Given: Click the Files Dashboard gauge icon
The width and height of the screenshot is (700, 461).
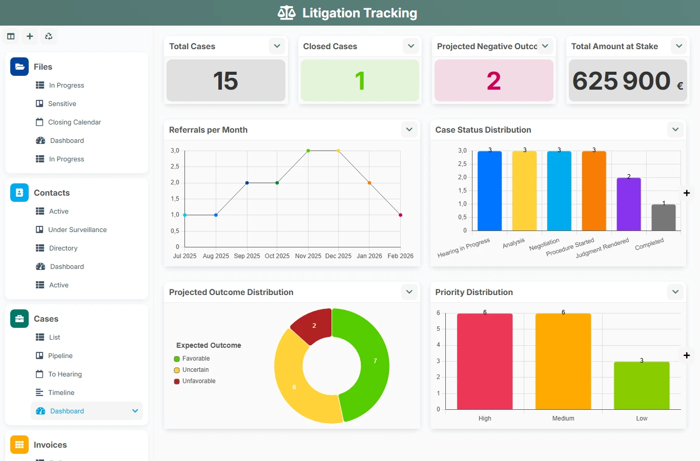Looking at the screenshot, I should pos(40,140).
